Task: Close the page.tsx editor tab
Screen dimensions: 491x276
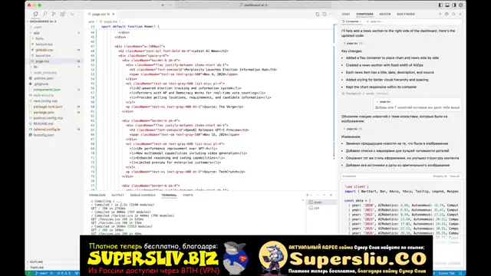Action: coord(114,14)
